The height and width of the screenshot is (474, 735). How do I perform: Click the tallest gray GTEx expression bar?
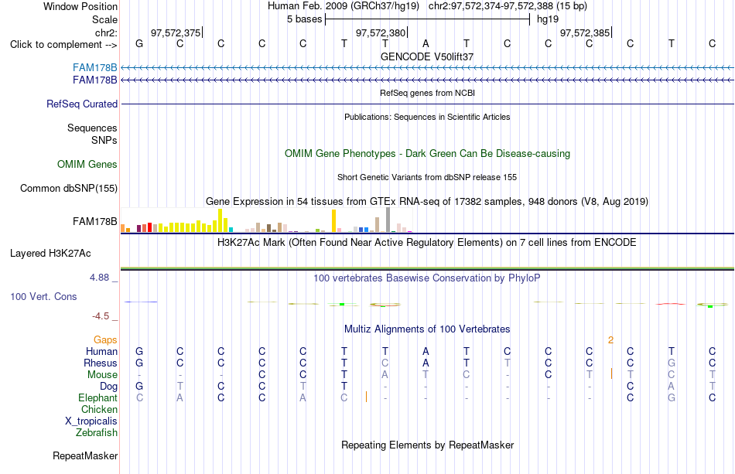tap(388, 220)
